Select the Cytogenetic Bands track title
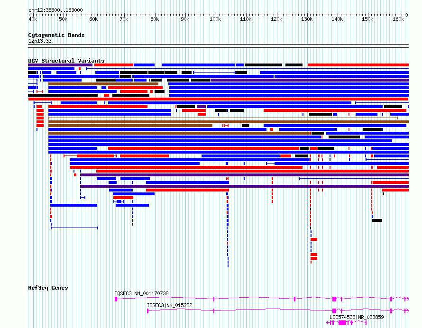422x328 pixels. pyautogui.click(x=56, y=35)
